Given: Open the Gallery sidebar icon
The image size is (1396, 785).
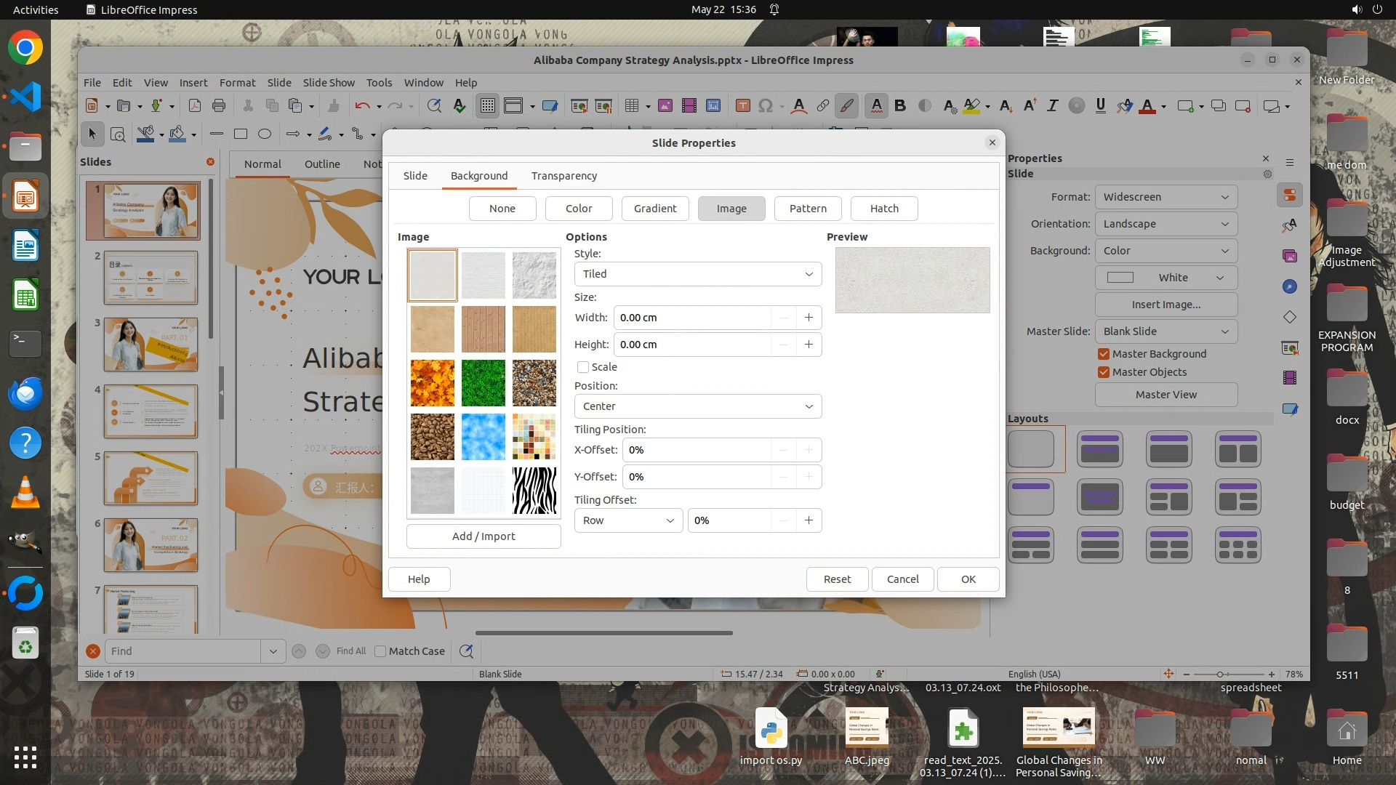Looking at the screenshot, I should coord(1290,256).
